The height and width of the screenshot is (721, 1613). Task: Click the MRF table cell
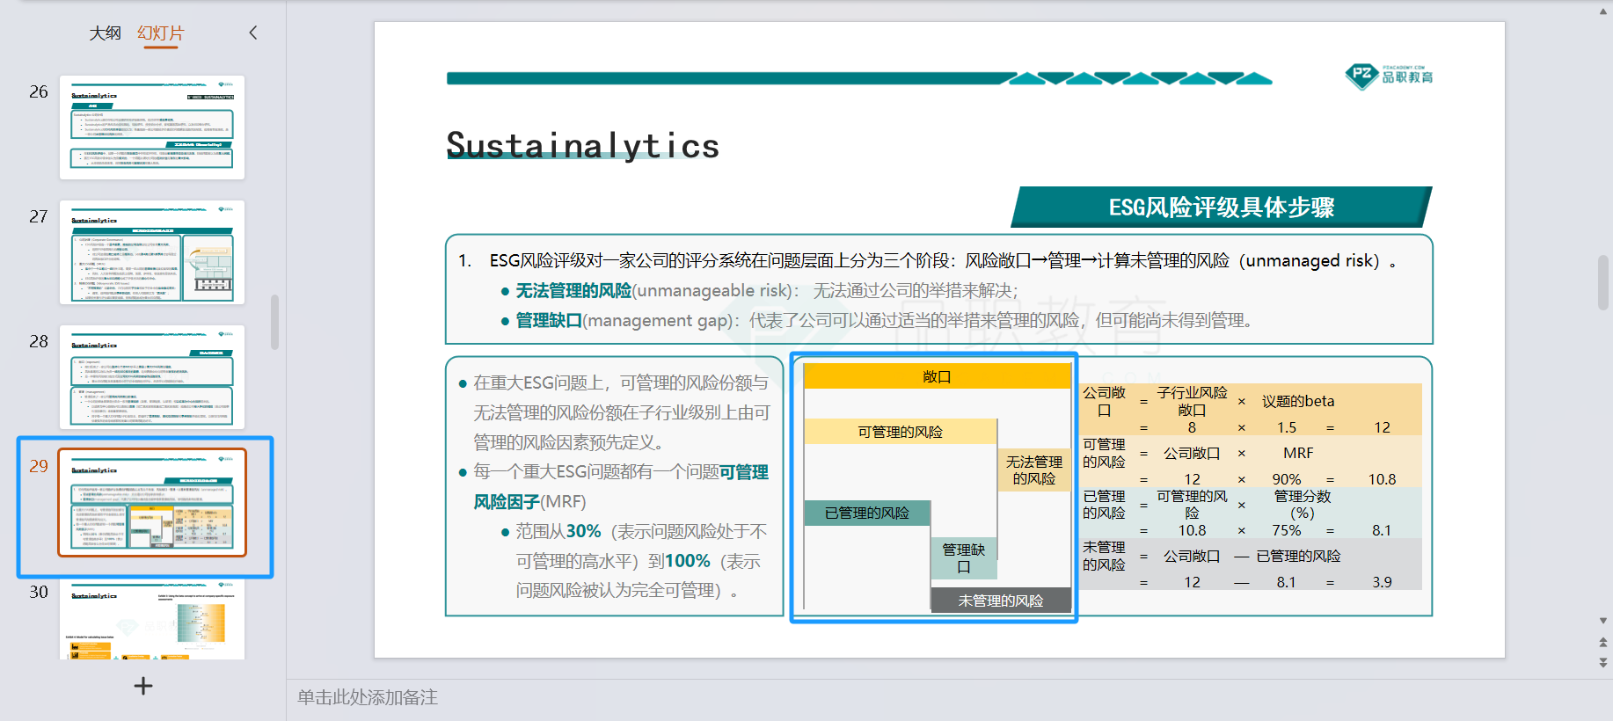pos(1298,453)
